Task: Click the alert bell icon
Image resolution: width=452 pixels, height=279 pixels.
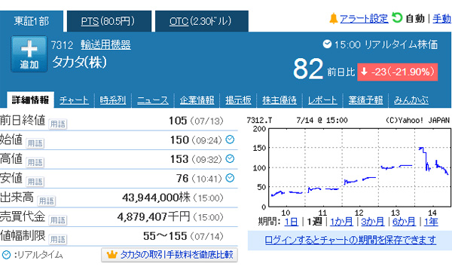Action: [333, 18]
